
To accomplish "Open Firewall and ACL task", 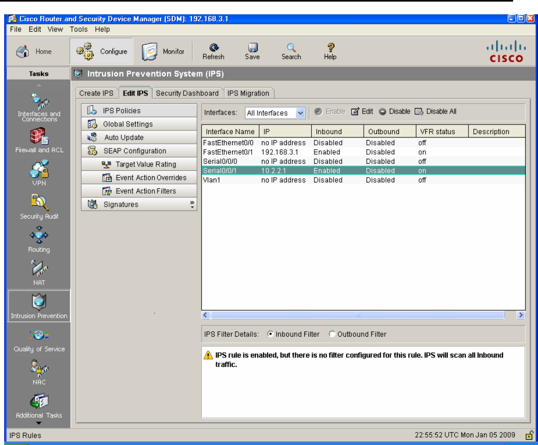I will click(39, 140).
